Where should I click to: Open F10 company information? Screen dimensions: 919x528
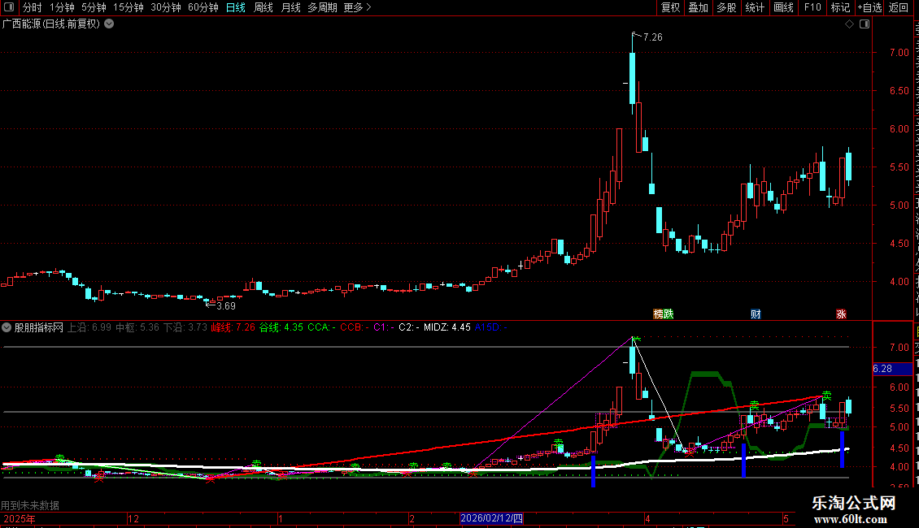812,7
